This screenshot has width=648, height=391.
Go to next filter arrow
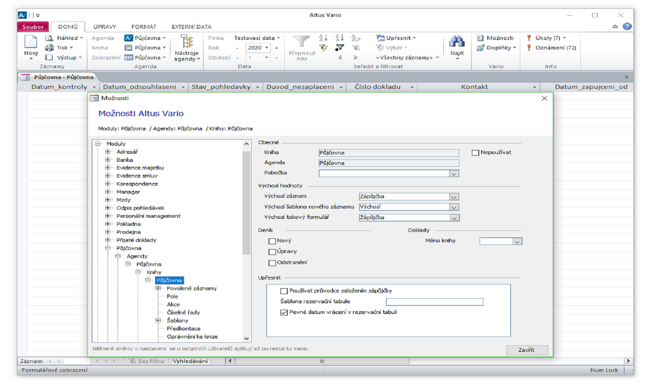pos(356,58)
